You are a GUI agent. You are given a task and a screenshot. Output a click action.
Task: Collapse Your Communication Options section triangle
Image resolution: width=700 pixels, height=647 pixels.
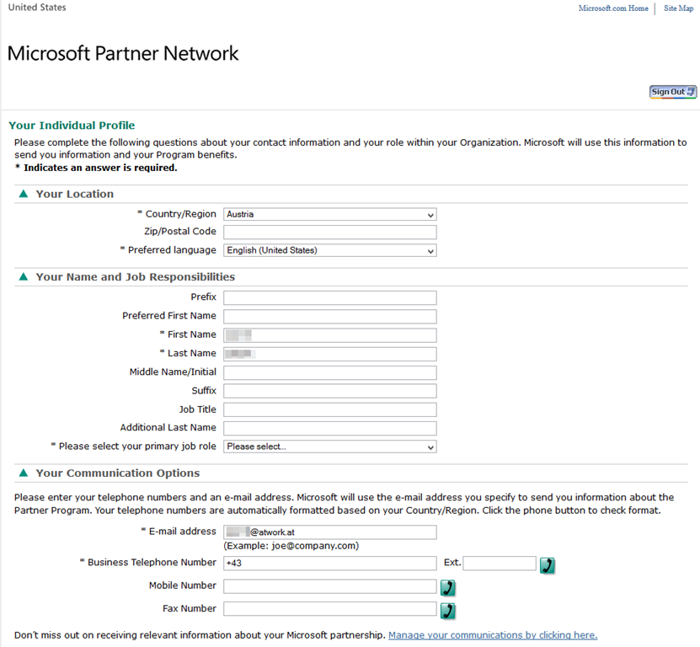[x=24, y=473]
